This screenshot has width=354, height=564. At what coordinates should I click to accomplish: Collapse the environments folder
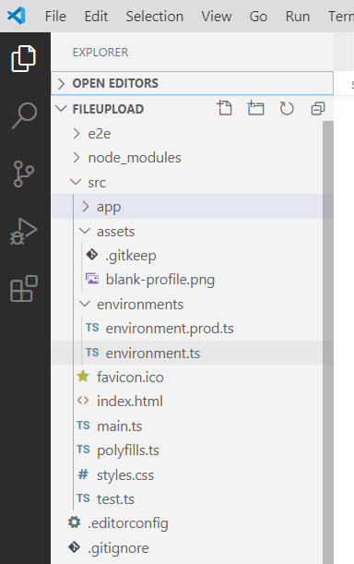[x=85, y=304]
